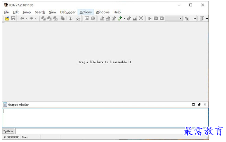Open the Edit menu
Image resolution: width=226 pixels, height=142 pixels.
click(16, 12)
